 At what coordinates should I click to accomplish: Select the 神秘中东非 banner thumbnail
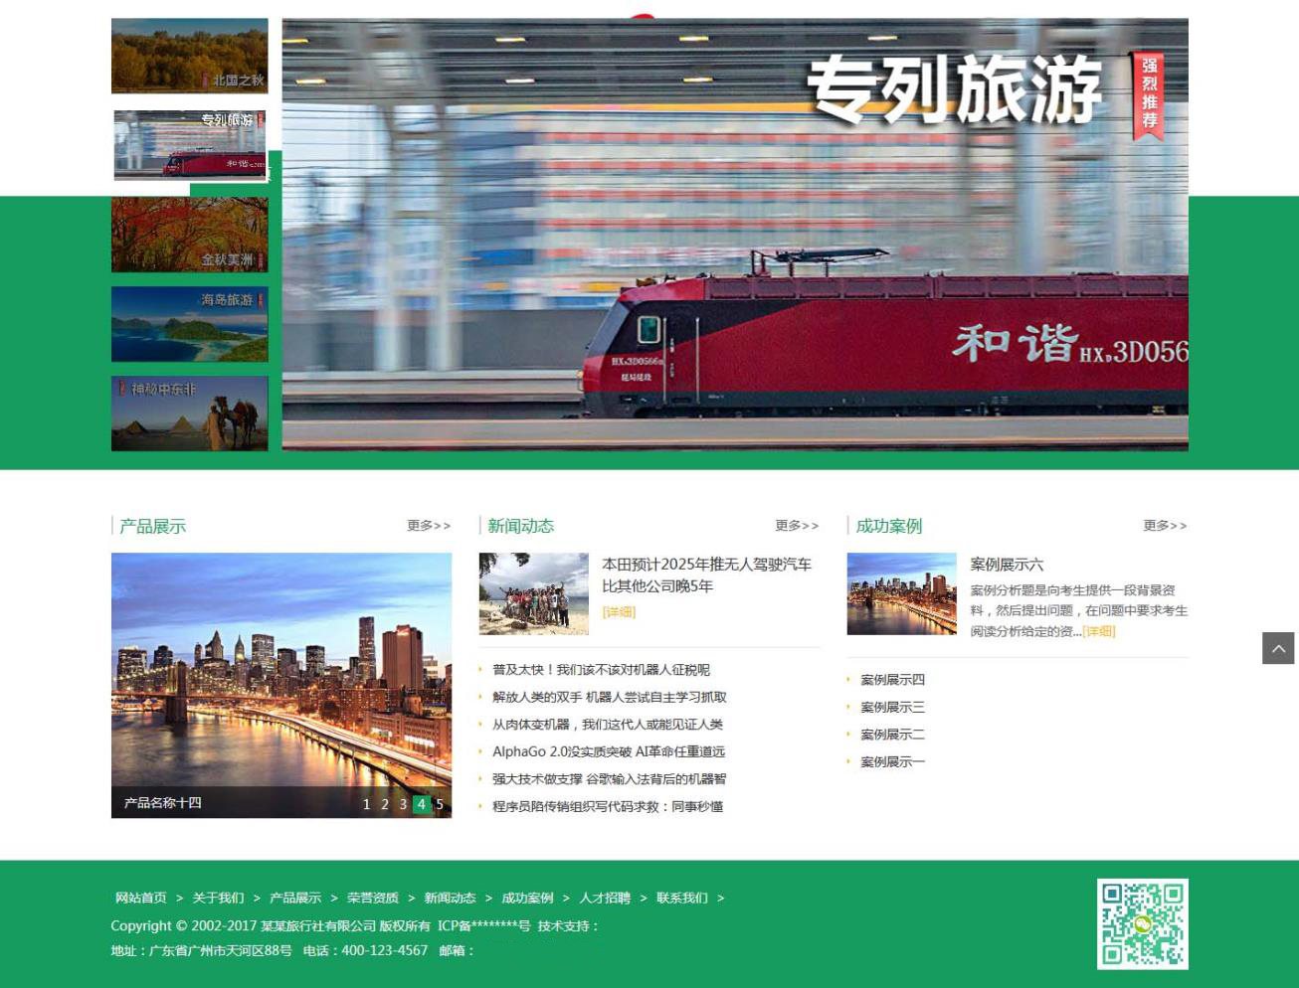coord(189,413)
